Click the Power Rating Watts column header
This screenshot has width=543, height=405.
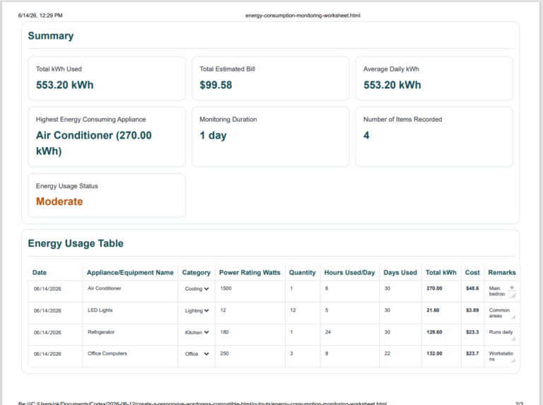[250, 272]
